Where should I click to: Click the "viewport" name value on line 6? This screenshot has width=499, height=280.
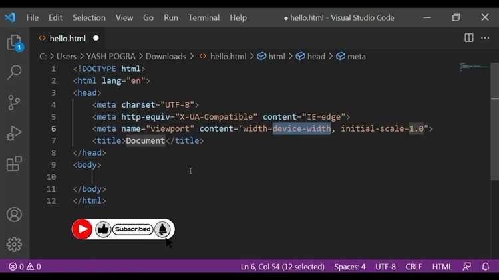click(170, 129)
